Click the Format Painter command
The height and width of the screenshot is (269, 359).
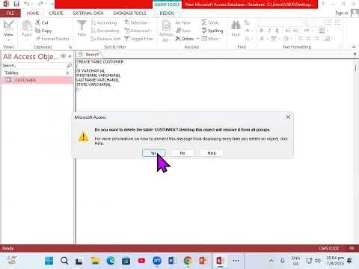[52, 39]
